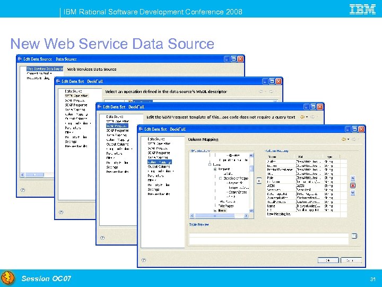
Task: Move selected column mapping up
Action: pyautogui.click(x=352, y=179)
